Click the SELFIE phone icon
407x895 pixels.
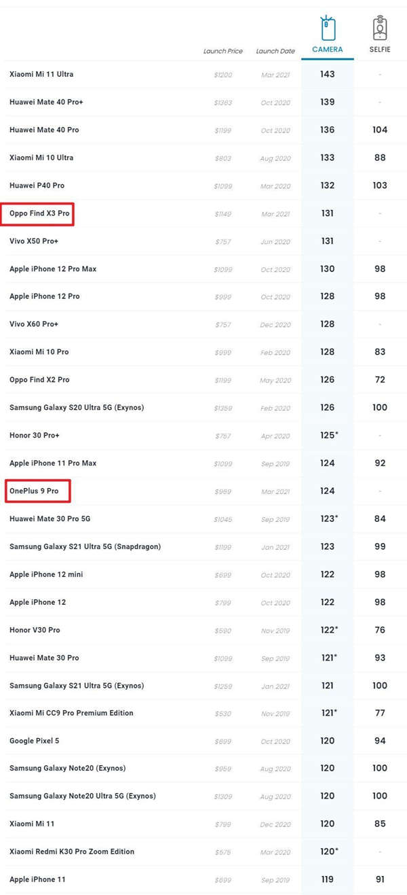pos(381,29)
